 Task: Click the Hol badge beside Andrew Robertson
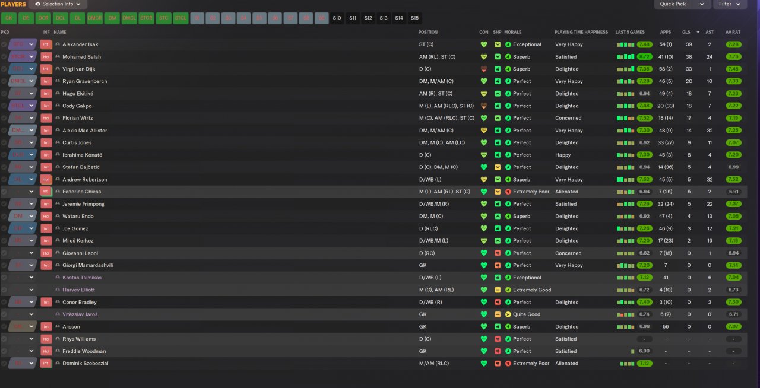tap(46, 179)
